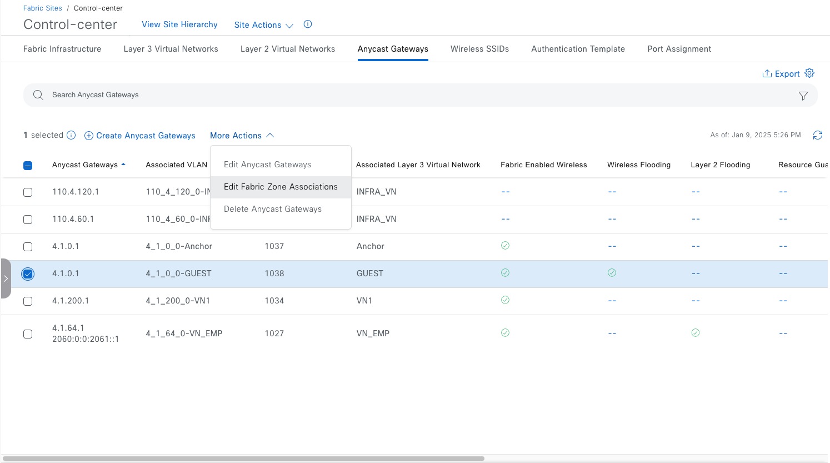
Task: Expand the left side panel handle
Action: [x=6, y=278]
